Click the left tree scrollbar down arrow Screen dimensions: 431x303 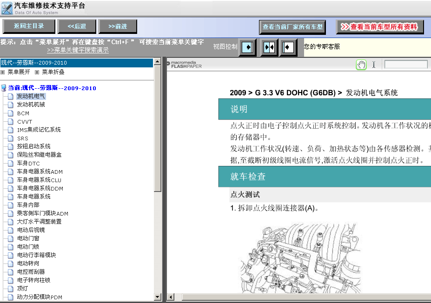click(158, 296)
